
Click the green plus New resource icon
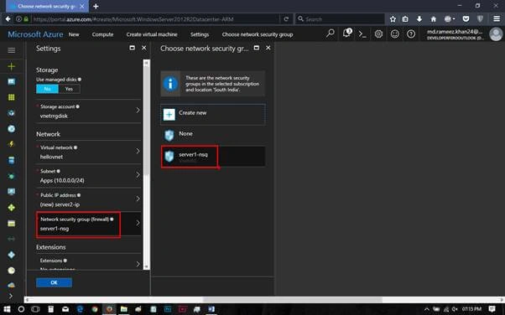click(11, 66)
